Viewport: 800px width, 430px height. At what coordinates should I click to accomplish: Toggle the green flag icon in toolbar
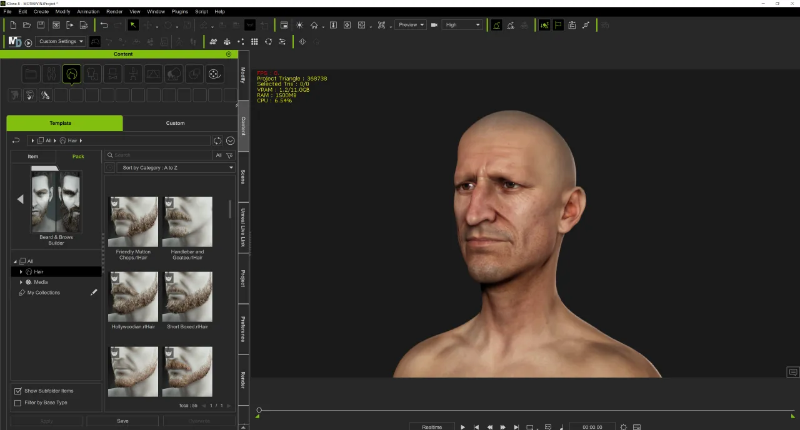(x=558, y=25)
